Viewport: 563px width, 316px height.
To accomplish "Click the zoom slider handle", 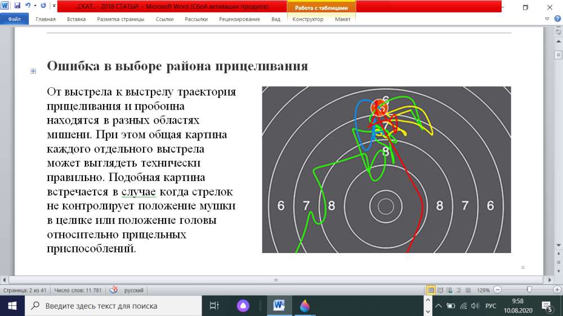I will coord(529,290).
